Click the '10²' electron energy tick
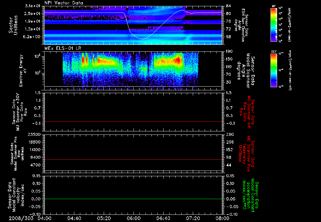Image resolution: width=321 pixels, height=222 pixels. tap(37, 56)
